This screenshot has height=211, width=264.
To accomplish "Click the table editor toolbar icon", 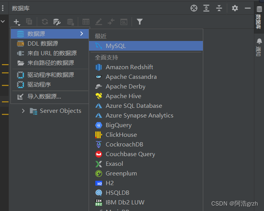I will pyautogui.click(x=86, y=22).
